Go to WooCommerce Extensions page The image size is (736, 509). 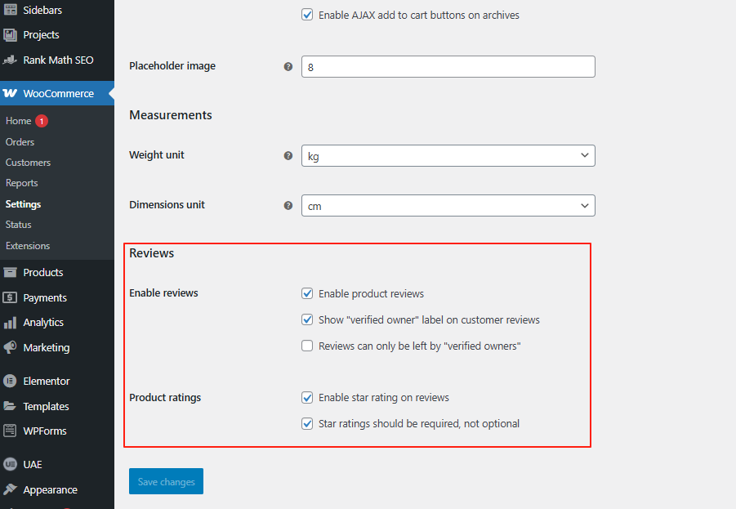tap(28, 246)
